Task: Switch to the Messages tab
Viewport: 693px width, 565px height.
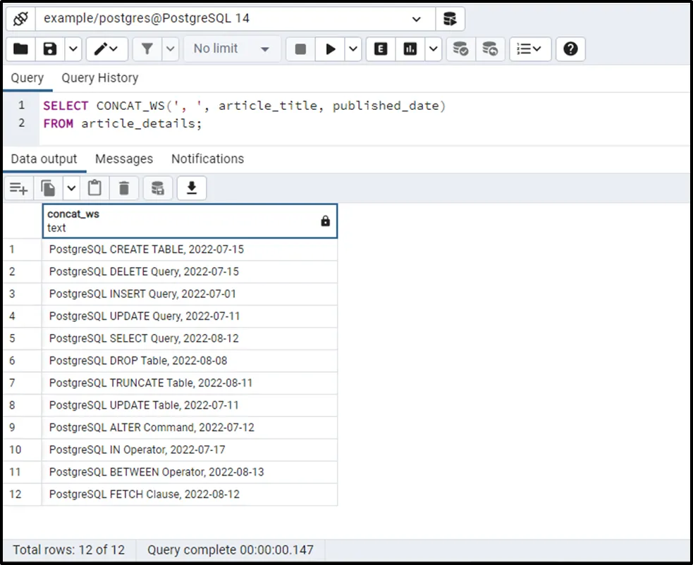Action: tap(124, 159)
